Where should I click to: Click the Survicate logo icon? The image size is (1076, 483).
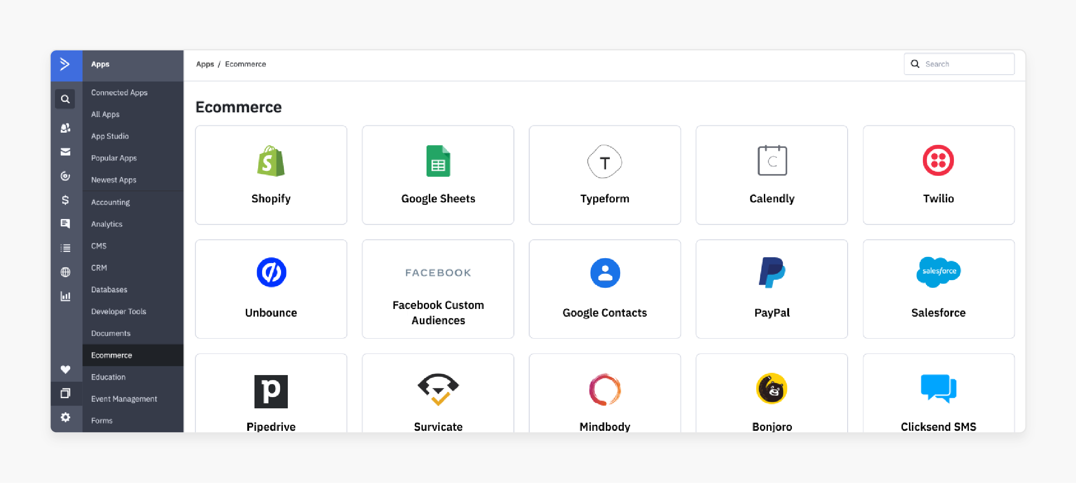(438, 389)
